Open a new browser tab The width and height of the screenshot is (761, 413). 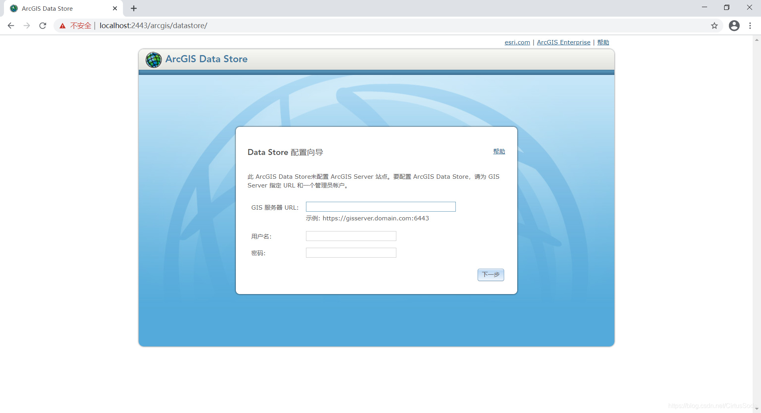coord(134,8)
